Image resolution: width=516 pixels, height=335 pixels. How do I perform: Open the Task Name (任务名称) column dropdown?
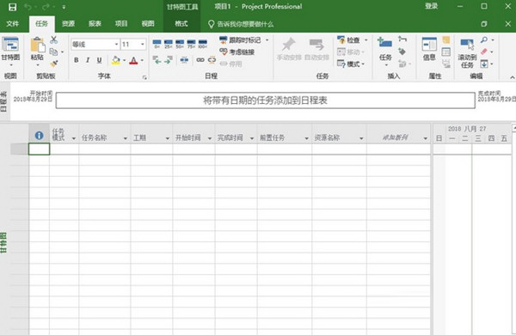125,138
